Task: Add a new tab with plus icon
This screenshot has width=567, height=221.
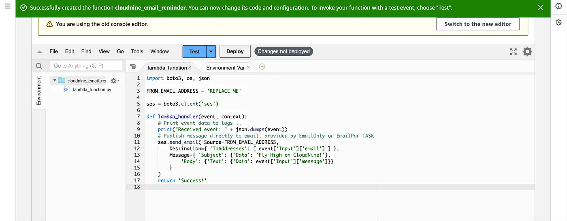Action: [262, 67]
